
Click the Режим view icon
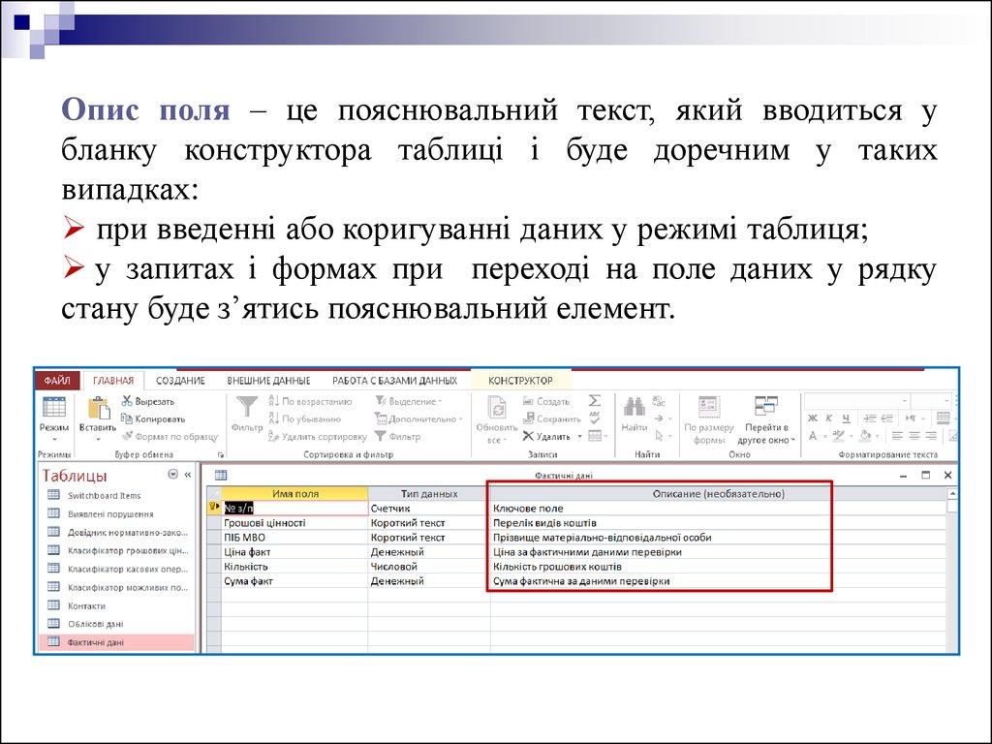pyautogui.click(x=54, y=409)
